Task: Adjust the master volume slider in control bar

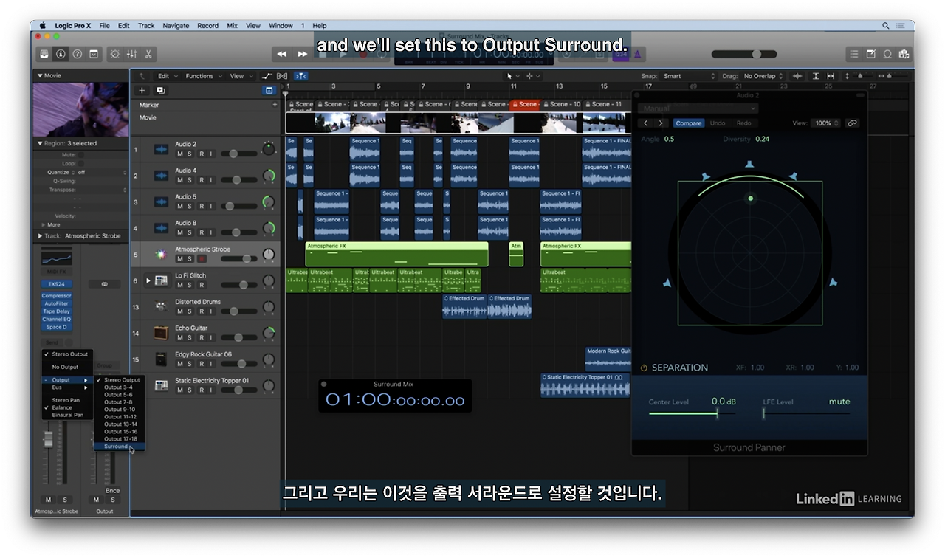Action: pyautogui.click(x=743, y=54)
